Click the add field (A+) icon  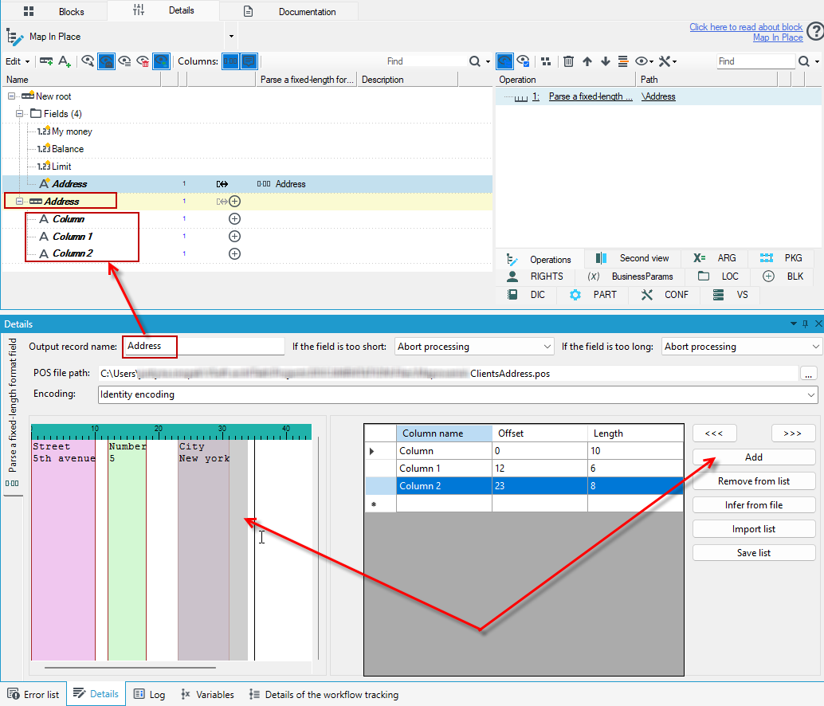click(64, 61)
